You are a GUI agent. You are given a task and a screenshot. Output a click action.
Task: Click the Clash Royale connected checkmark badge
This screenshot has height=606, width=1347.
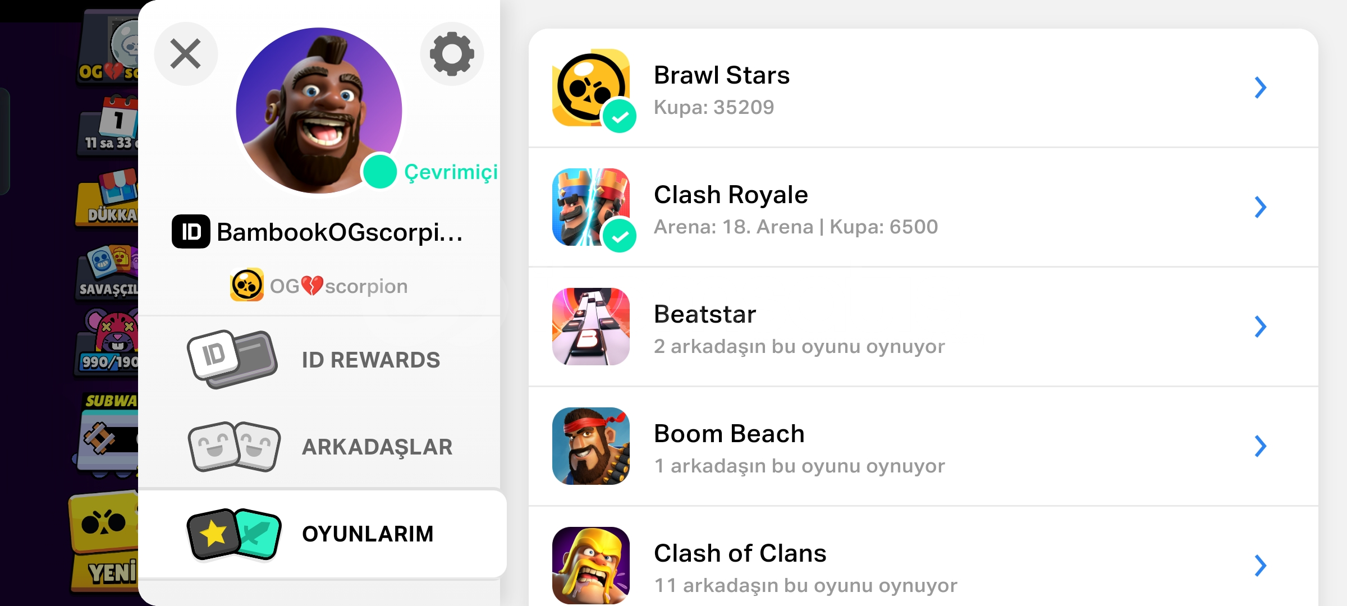pos(620,236)
